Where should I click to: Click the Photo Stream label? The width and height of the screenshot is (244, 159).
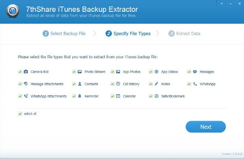point(95,72)
